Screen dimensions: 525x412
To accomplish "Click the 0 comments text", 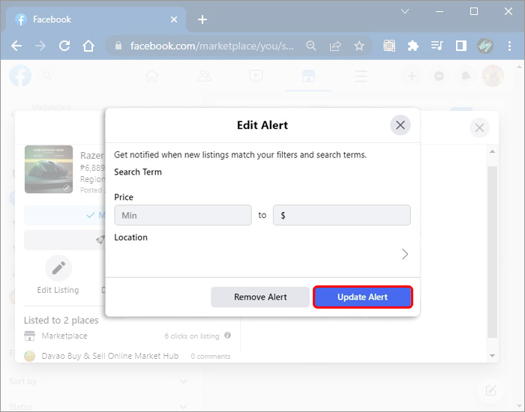I will [x=211, y=357].
